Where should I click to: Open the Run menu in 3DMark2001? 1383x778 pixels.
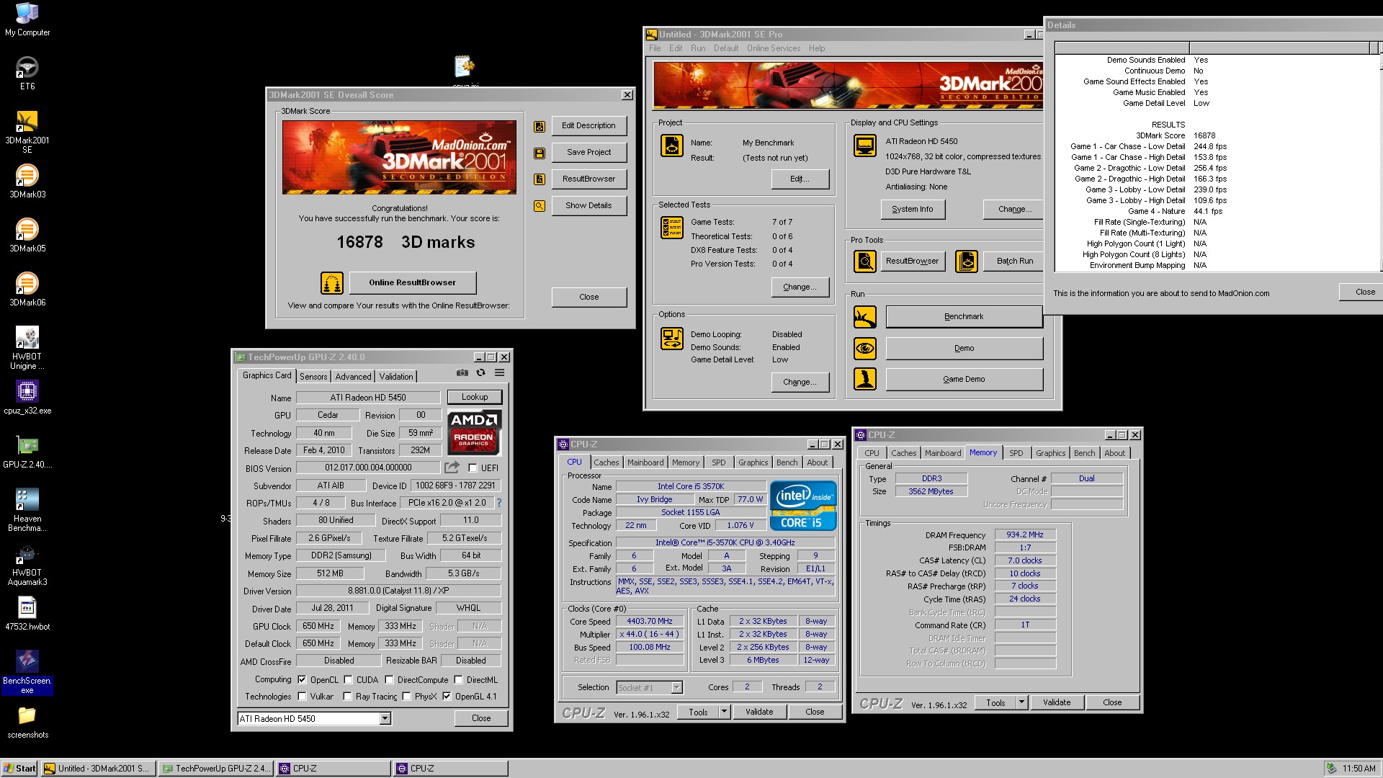pos(698,48)
